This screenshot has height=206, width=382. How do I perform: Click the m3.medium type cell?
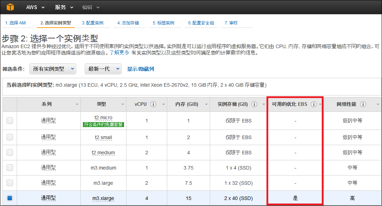tap(103, 168)
